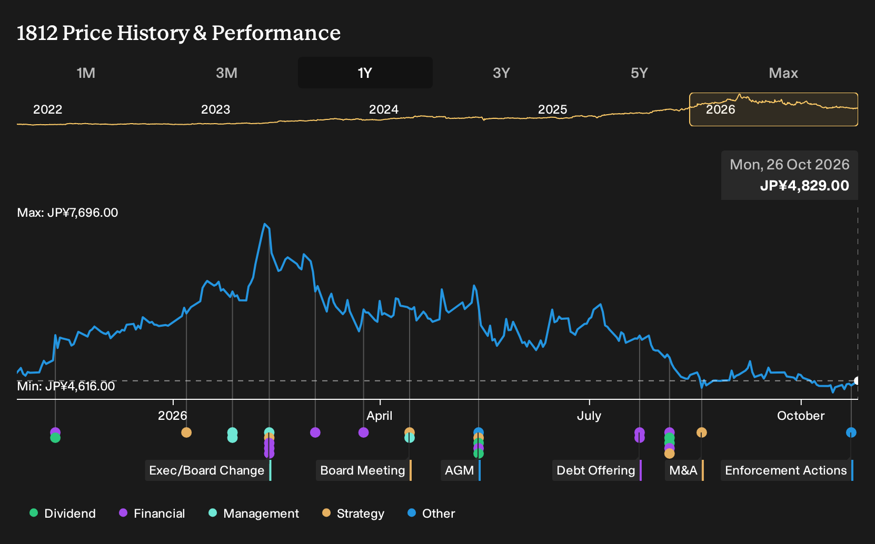Screen dimensions: 875x544
Task: Switch chart to 5Y range
Action: click(639, 73)
